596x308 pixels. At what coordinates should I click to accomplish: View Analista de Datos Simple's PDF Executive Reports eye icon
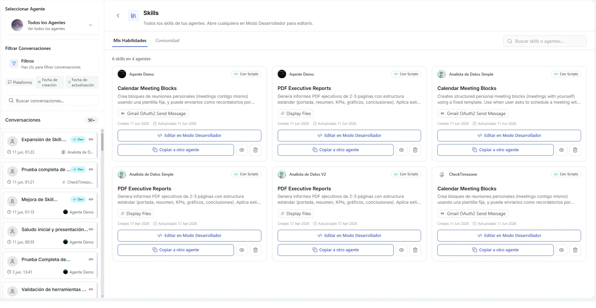click(x=242, y=250)
